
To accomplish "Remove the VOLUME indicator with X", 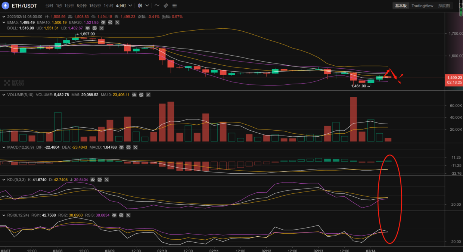I will 148,95.
